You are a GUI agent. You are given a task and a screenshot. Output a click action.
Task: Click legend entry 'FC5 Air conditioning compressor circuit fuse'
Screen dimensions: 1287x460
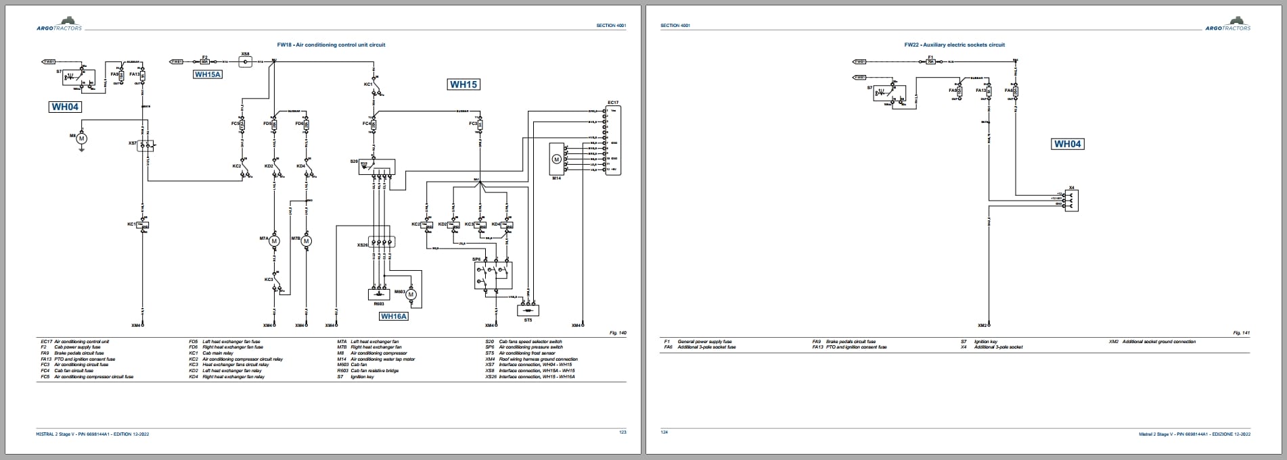pyautogui.click(x=87, y=376)
